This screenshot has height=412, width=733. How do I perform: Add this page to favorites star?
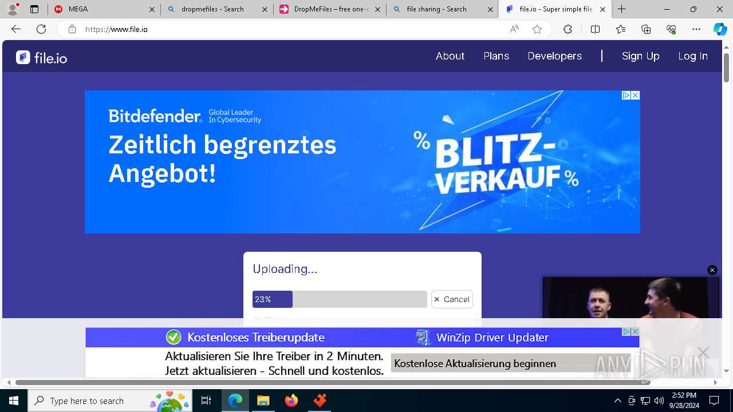coord(537,29)
